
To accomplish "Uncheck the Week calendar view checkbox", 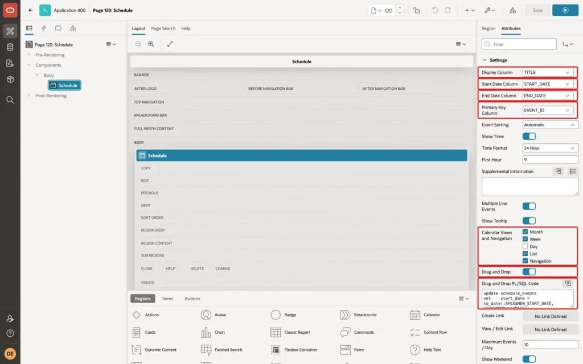I will (525, 239).
